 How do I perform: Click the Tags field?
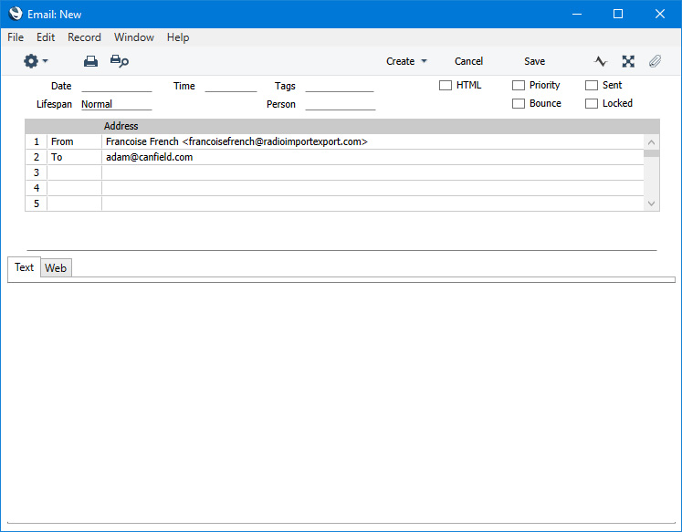tap(340, 86)
